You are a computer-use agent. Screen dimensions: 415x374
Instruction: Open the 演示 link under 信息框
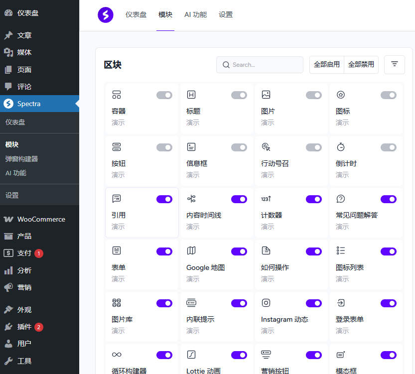[x=193, y=175]
